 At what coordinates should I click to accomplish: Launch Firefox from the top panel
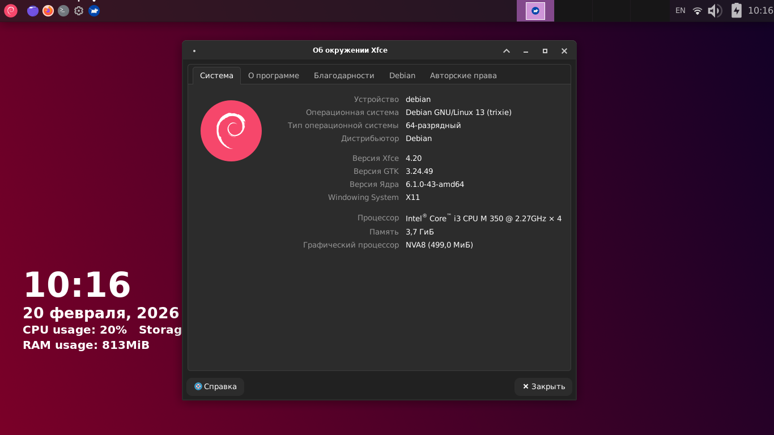pos(48,11)
